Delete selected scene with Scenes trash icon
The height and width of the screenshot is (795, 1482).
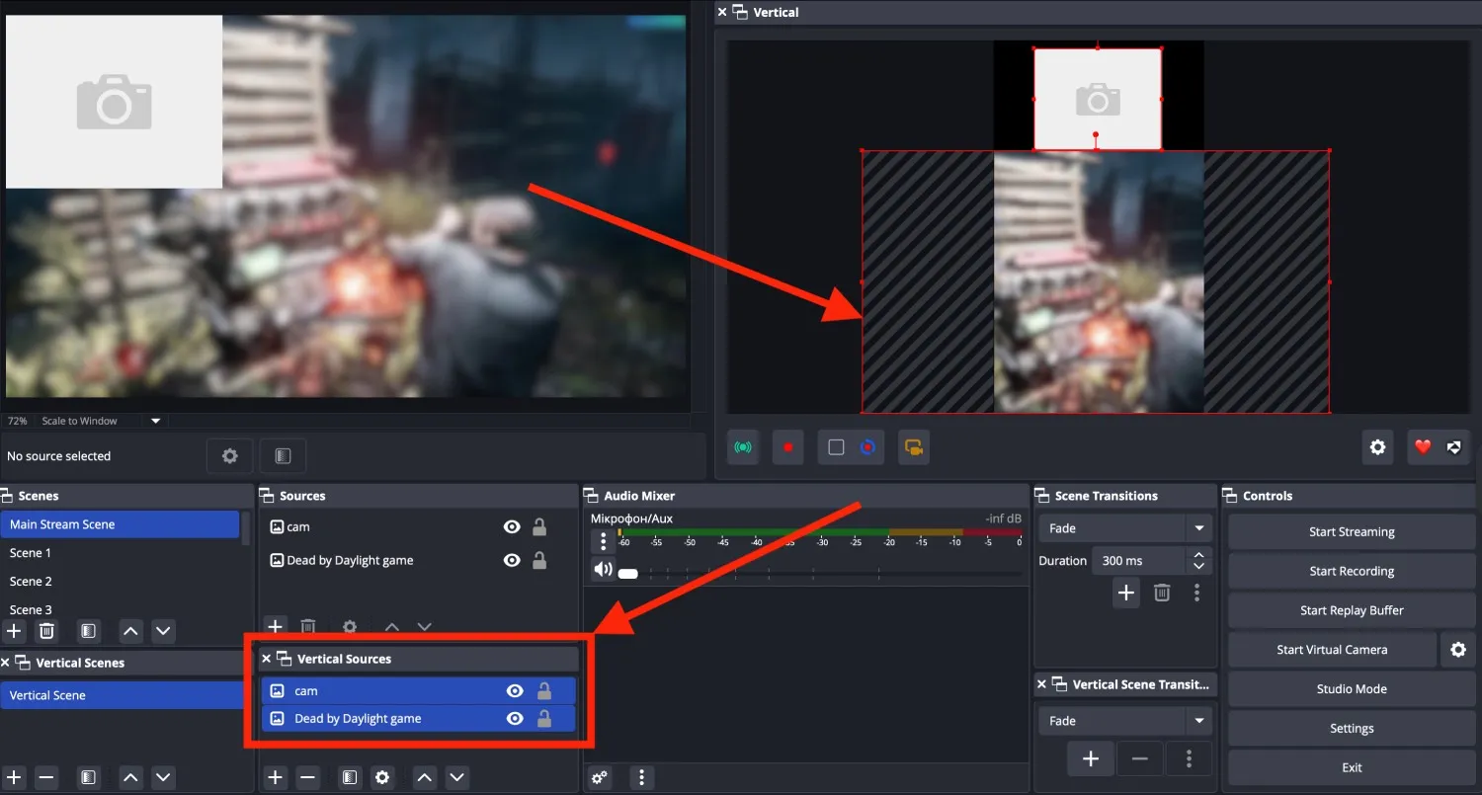[46, 630]
